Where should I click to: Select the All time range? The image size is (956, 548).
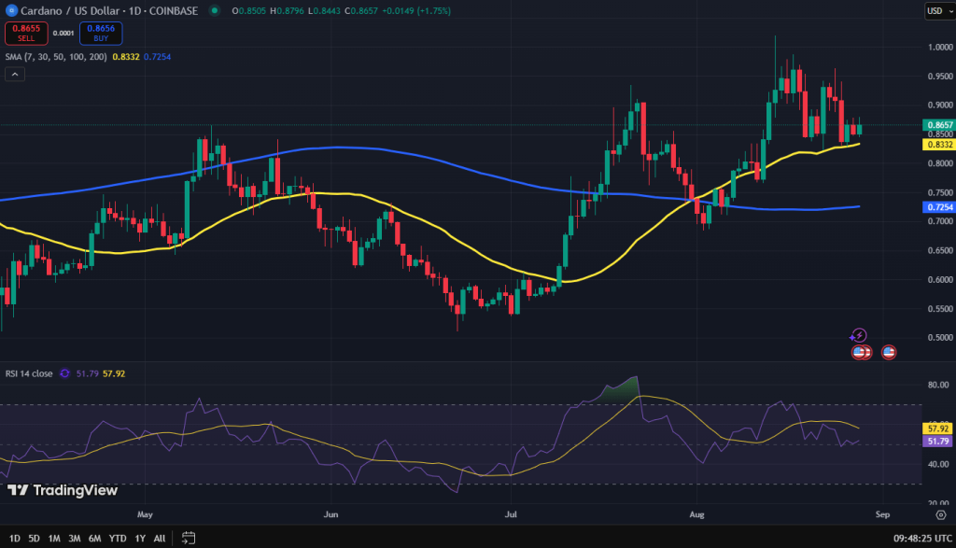[x=159, y=539]
